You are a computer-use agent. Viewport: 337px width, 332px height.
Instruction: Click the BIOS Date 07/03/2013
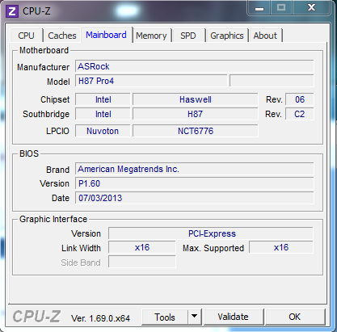194,198
